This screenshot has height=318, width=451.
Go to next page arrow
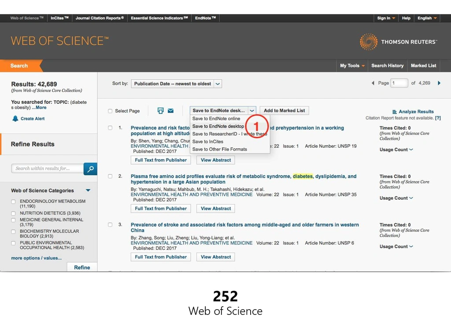(439, 83)
